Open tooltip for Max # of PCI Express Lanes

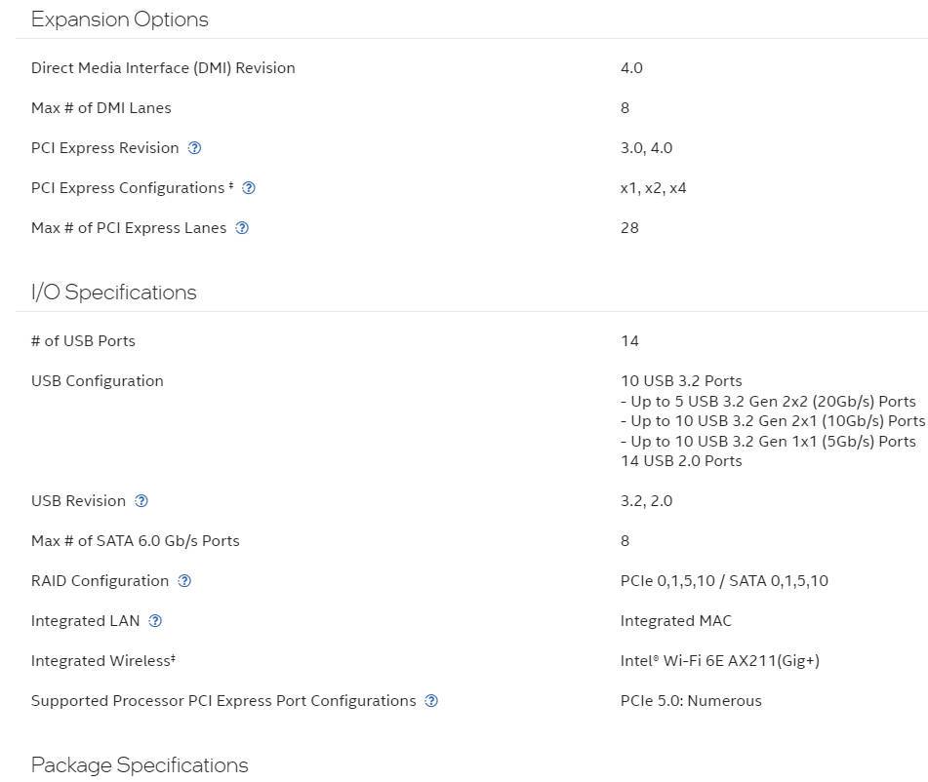point(241,227)
